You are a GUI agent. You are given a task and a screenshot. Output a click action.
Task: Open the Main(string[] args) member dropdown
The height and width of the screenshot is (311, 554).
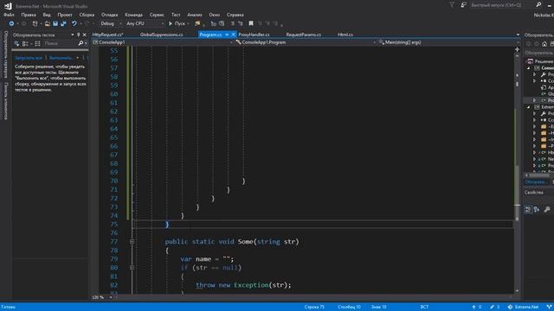448,42
